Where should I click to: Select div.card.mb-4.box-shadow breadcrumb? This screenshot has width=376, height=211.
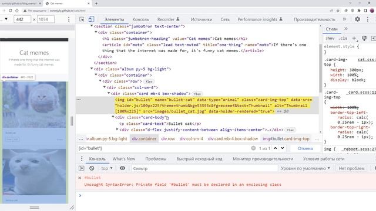point(233,138)
